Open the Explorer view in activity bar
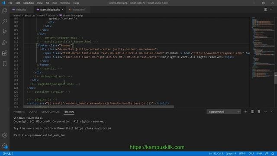This screenshot has width=277, height=156. (5, 11)
